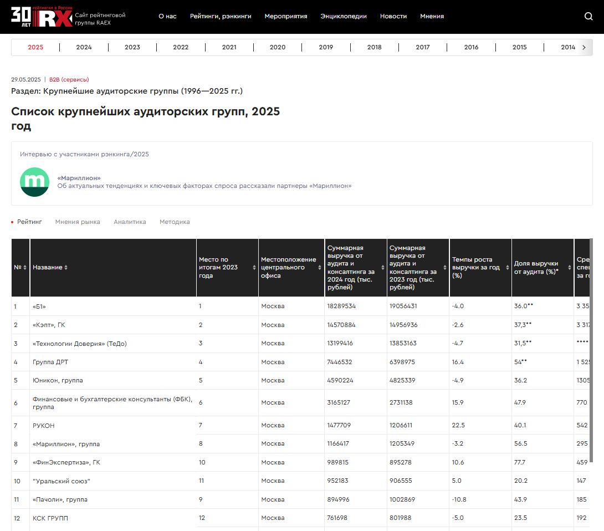
Task: Select the 2023 year tab
Action: [x=132, y=48]
